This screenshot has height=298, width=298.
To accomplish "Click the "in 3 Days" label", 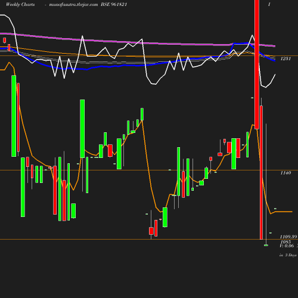I will pos(288,255).
